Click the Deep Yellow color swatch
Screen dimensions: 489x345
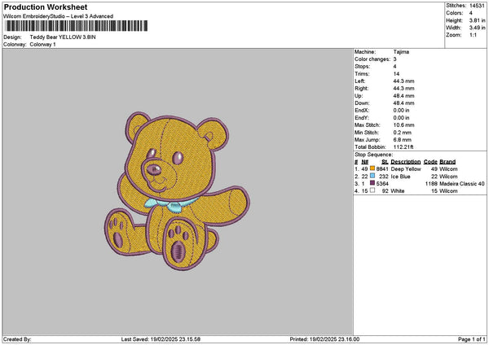372,168
